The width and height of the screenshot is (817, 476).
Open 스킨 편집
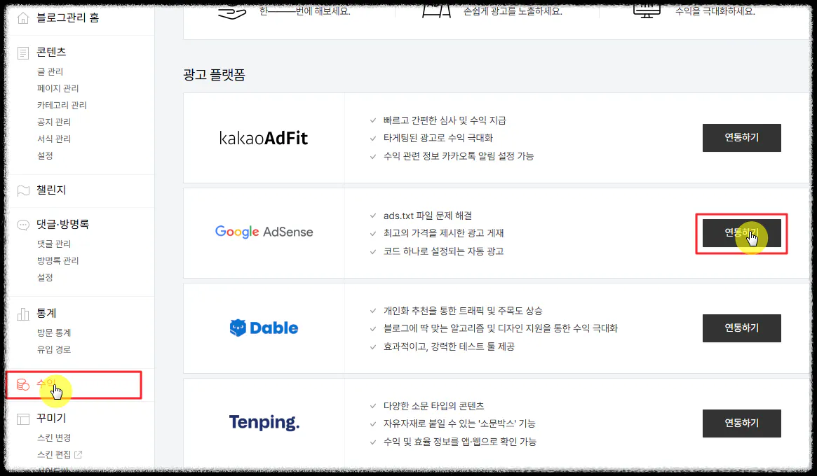(x=54, y=455)
